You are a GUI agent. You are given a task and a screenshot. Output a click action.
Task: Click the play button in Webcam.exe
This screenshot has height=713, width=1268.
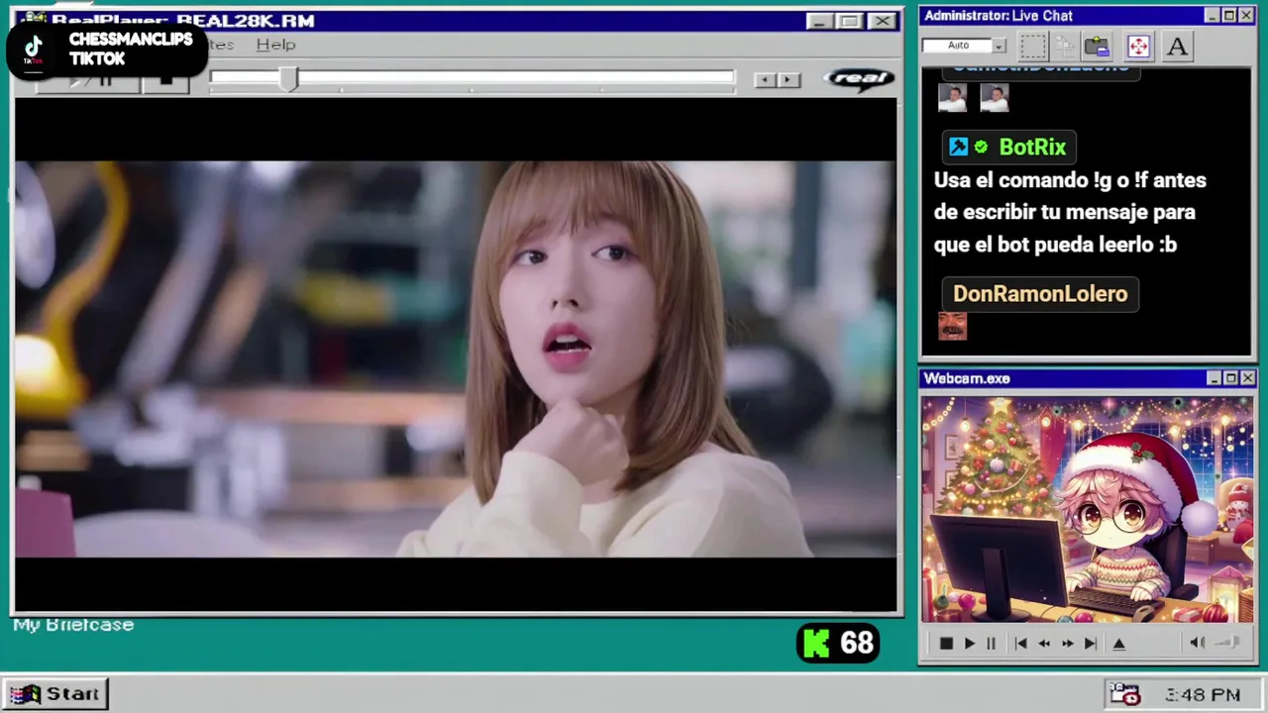tap(970, 644)
